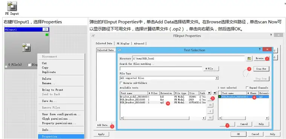The width and height of the screenshot is (286, 139).
Task: Choose Properties from the context menu
Action: click(x=61, y=136)
